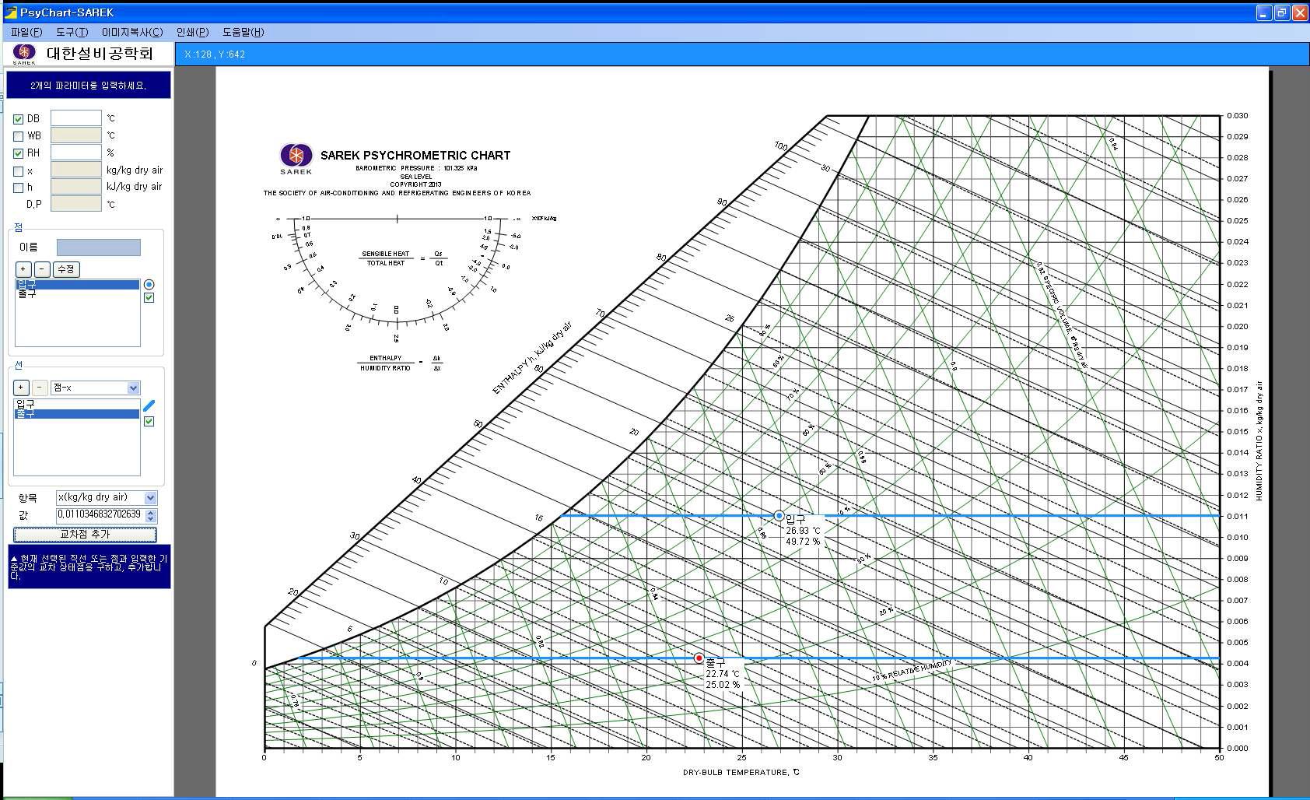Image resolution: width=1310 pixels, height=800 pixels.
Task: Click the DB temperature input field
Action: coord(76,118)
